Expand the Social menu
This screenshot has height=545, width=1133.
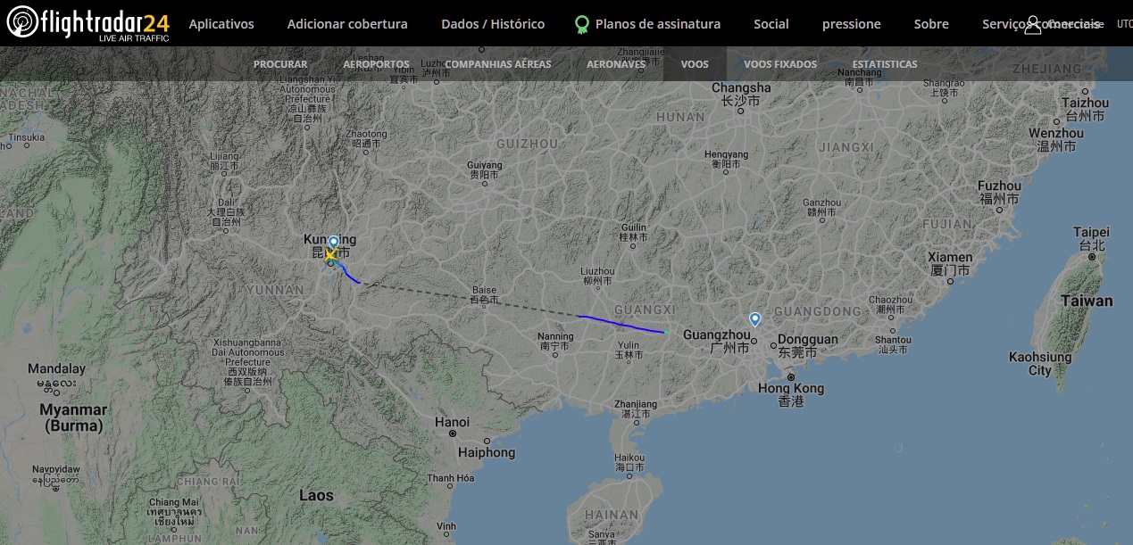tap(771, 24)
